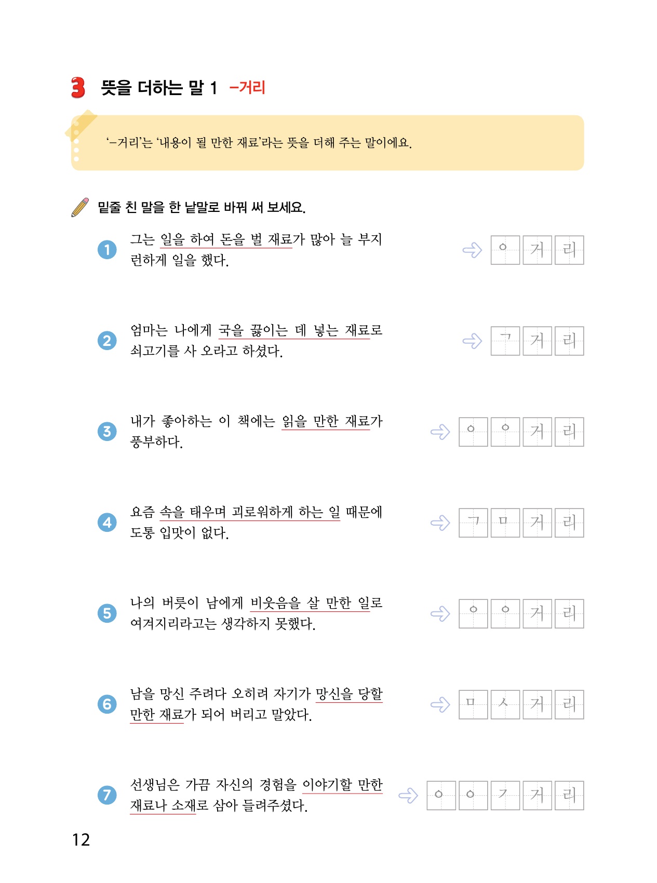
Task: Click the arrow beside question 4's answer boxes
Action: coord(440,523)
